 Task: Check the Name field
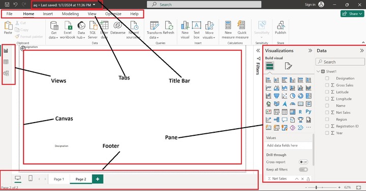pos(327,105)
